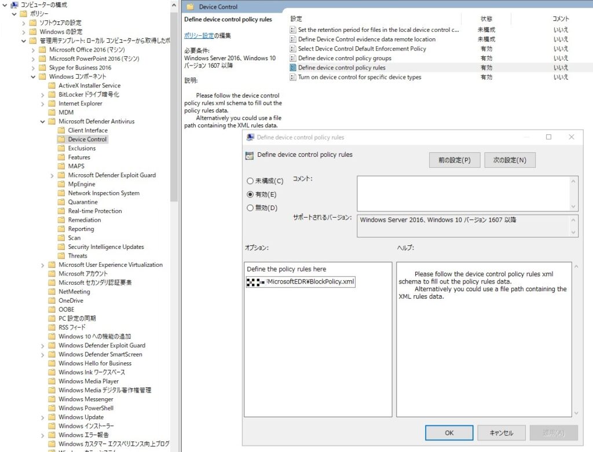Click the policy rules file path field
593x452 pixels.
(301, 281)
